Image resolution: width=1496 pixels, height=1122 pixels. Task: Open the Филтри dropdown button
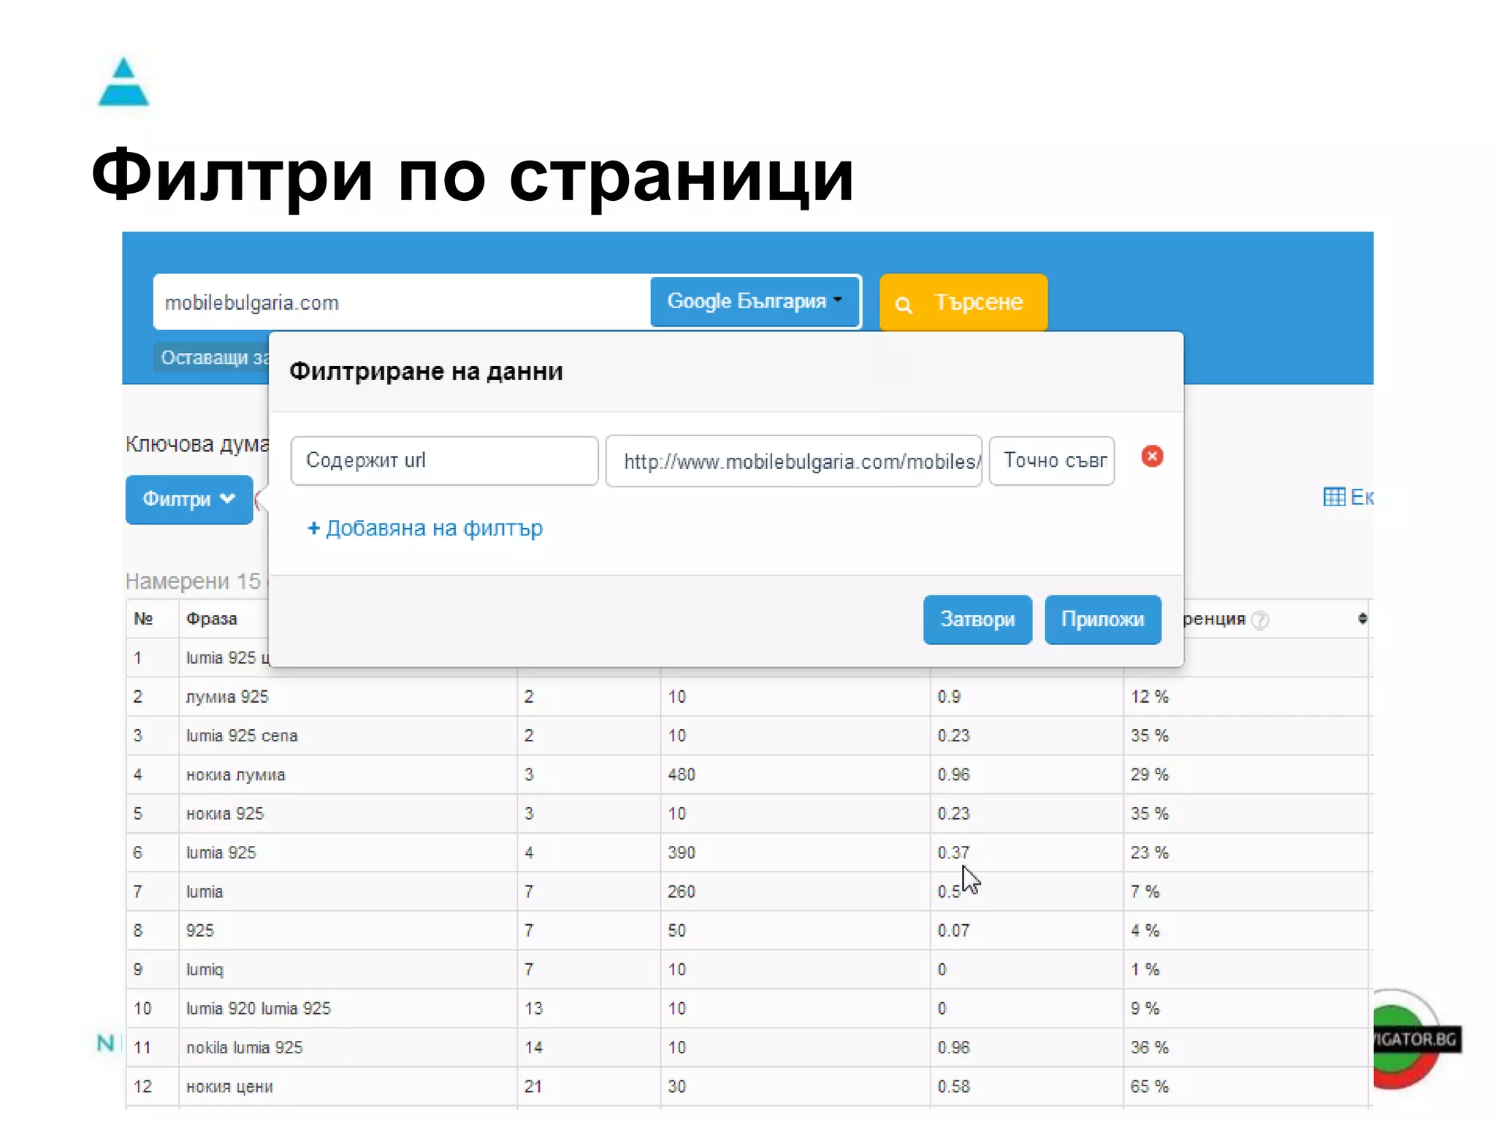189,500
